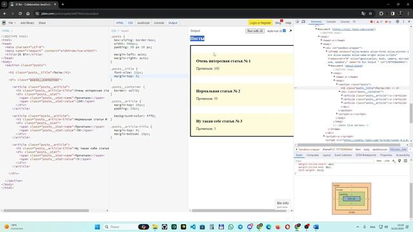This screenshot has width=413, height=232.
Task: Show more DevTools tabs chevron
Action: [354, 22]
